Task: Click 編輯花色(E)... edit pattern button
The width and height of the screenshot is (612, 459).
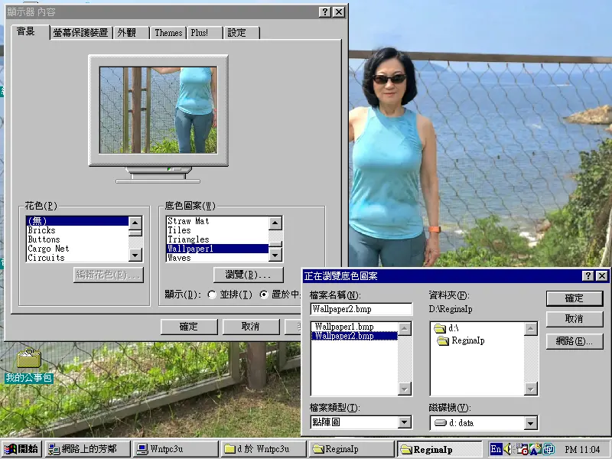Action: pyautogui.click(x=109, y=275)
